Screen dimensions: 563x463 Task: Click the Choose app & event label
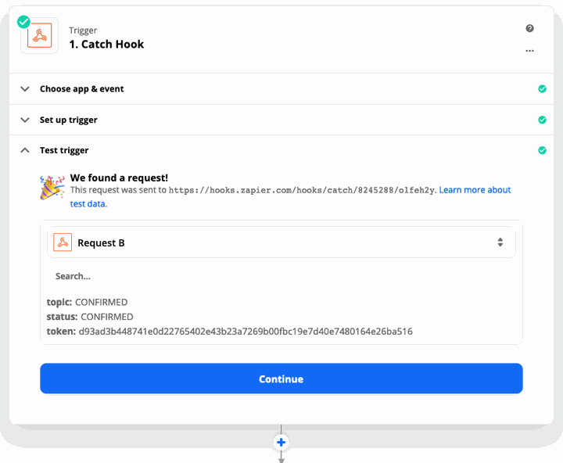(x=81, y=88)
